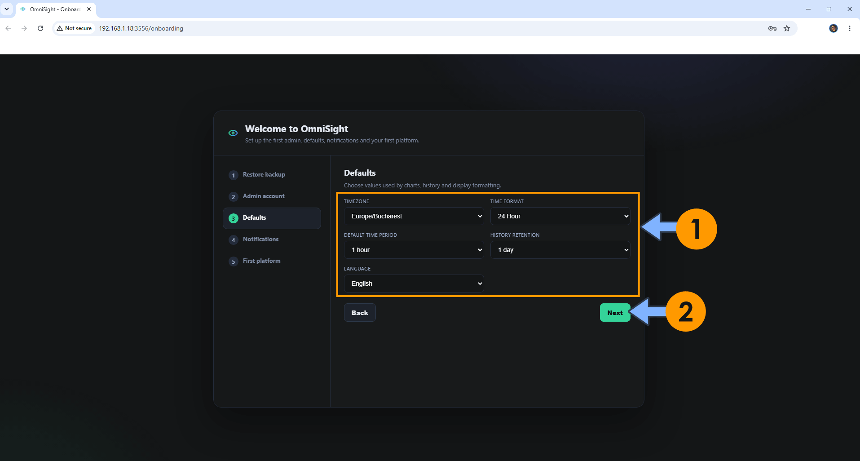
Task: Select the Defaults step in sidebar
Action: tap(272, 218)
